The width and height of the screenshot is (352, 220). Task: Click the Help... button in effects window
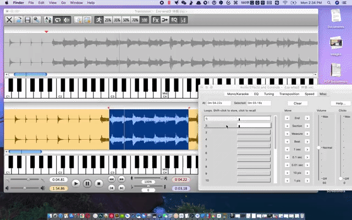pyautogui.click(x=340, y=103)
